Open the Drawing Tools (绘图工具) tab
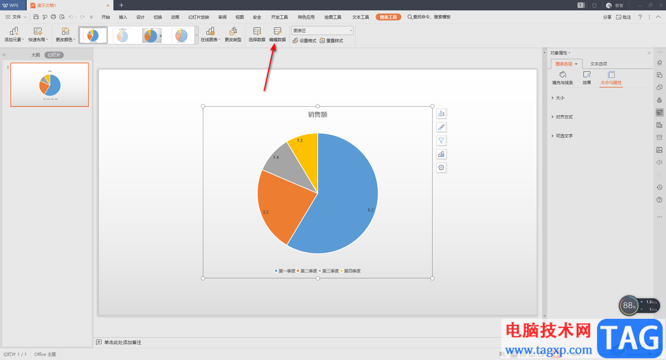 tap(333, 17)
